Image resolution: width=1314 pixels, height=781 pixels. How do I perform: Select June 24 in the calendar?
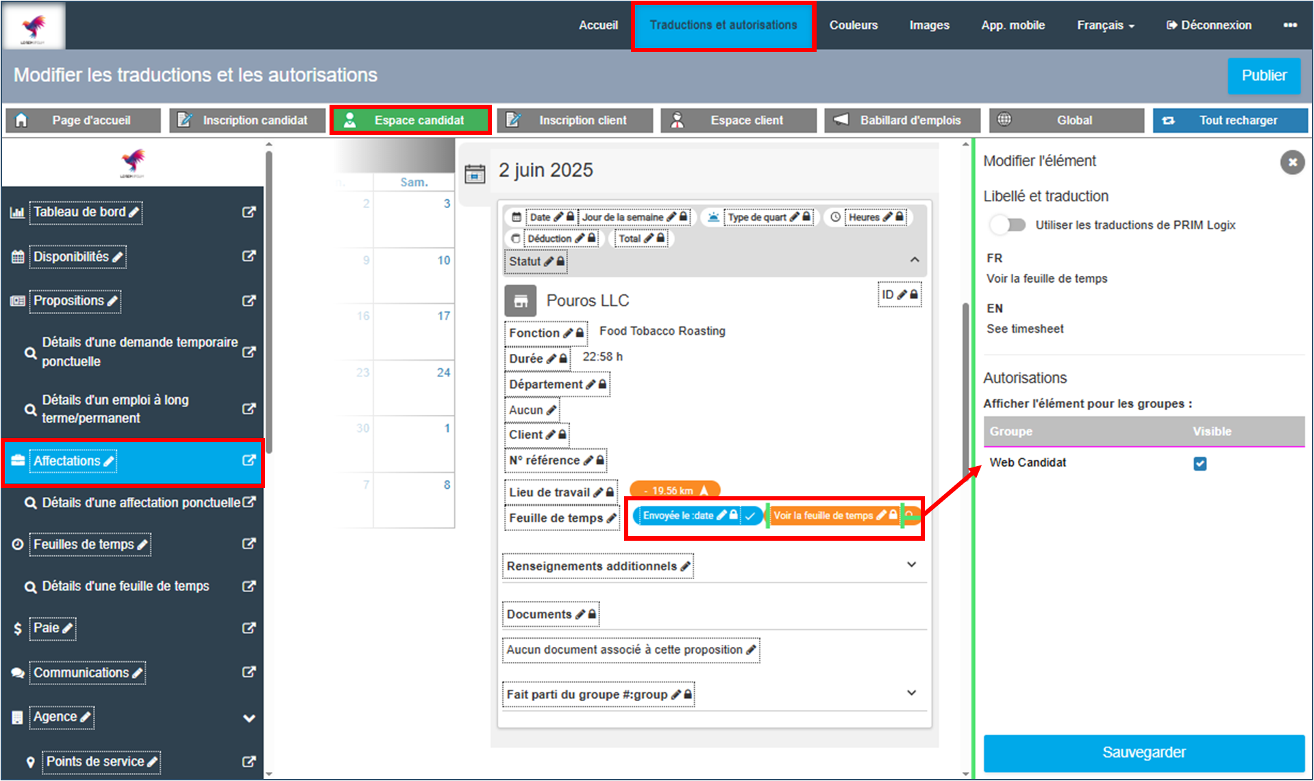443,372
